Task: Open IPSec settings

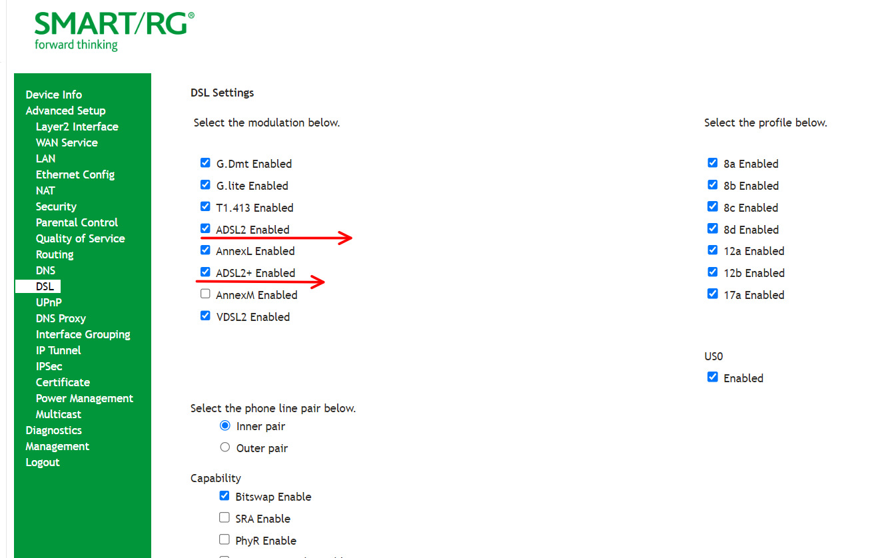Action: (49, 366)
